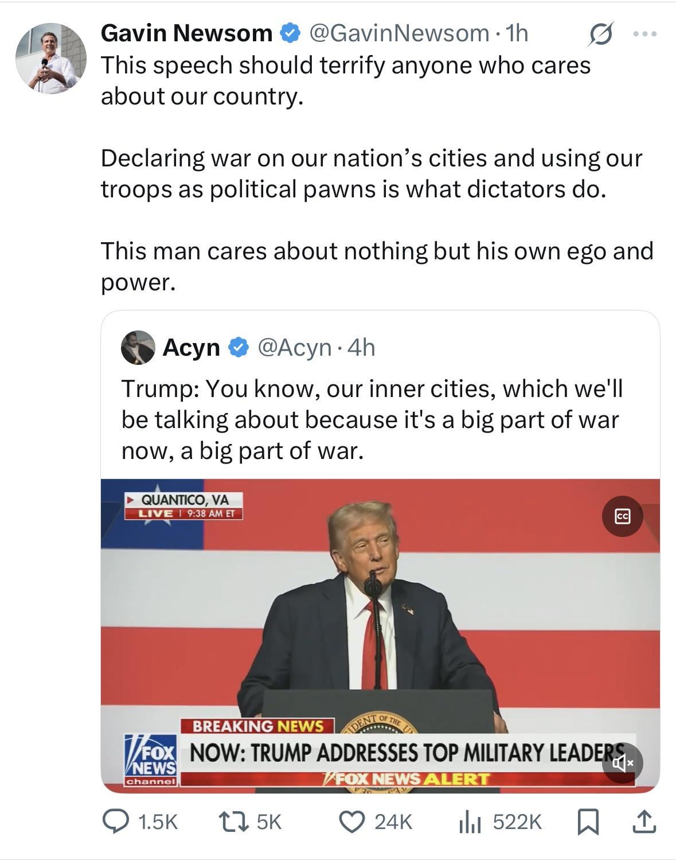Unmute the video sound
The image size is (676, 860).
[623, 762]
